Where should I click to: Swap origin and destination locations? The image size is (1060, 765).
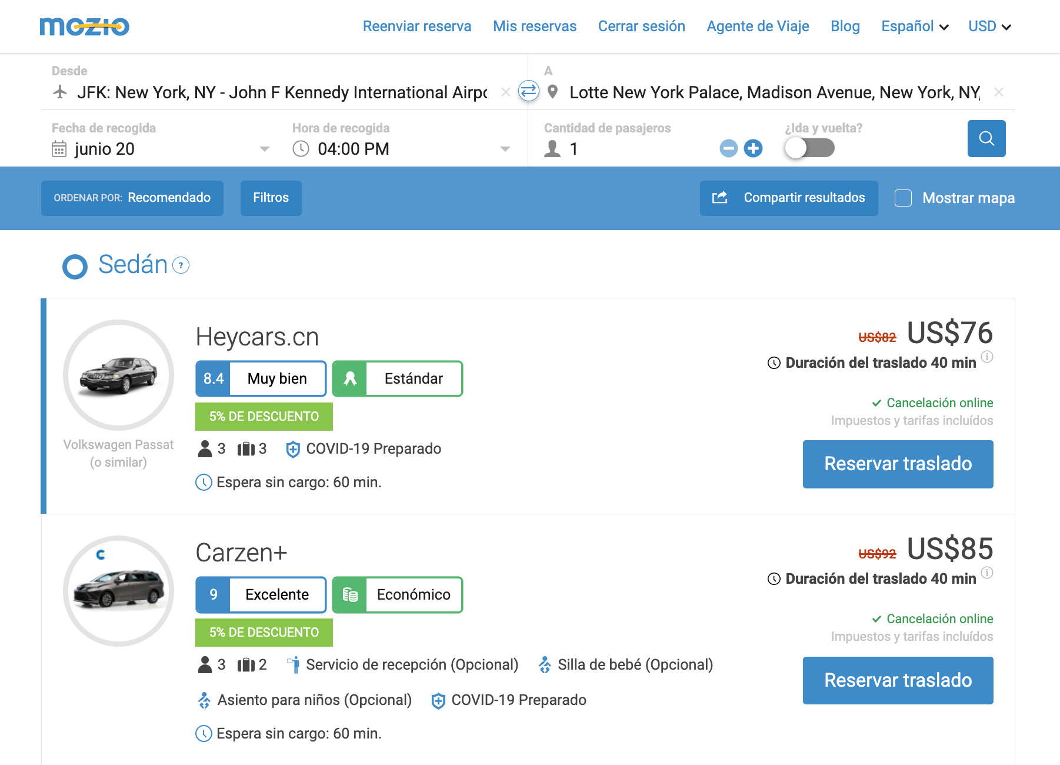coord(528,91)
